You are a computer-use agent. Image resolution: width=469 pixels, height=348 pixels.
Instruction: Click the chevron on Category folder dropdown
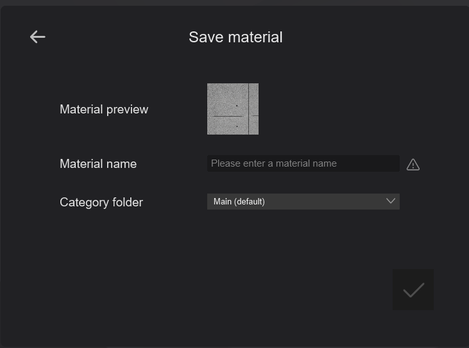click(x=390, y=201)
